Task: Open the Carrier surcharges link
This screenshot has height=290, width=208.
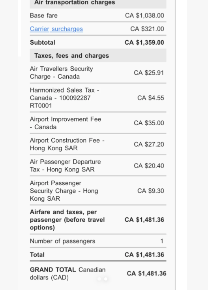Action: 56,29
